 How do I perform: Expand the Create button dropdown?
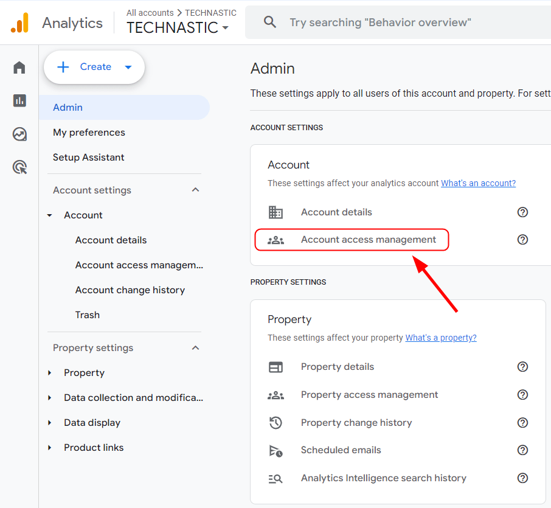pos(128,67)
